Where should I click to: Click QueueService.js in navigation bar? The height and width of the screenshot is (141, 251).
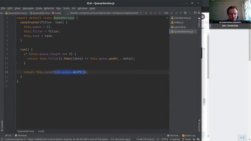16,13
